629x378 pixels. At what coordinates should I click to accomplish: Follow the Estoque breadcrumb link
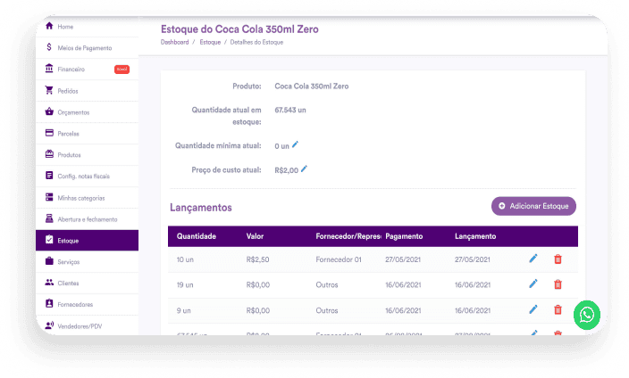coord(210,42)
